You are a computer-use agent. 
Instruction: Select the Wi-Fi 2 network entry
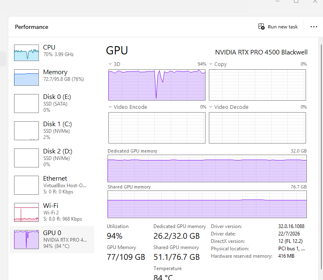click(52, 212)
